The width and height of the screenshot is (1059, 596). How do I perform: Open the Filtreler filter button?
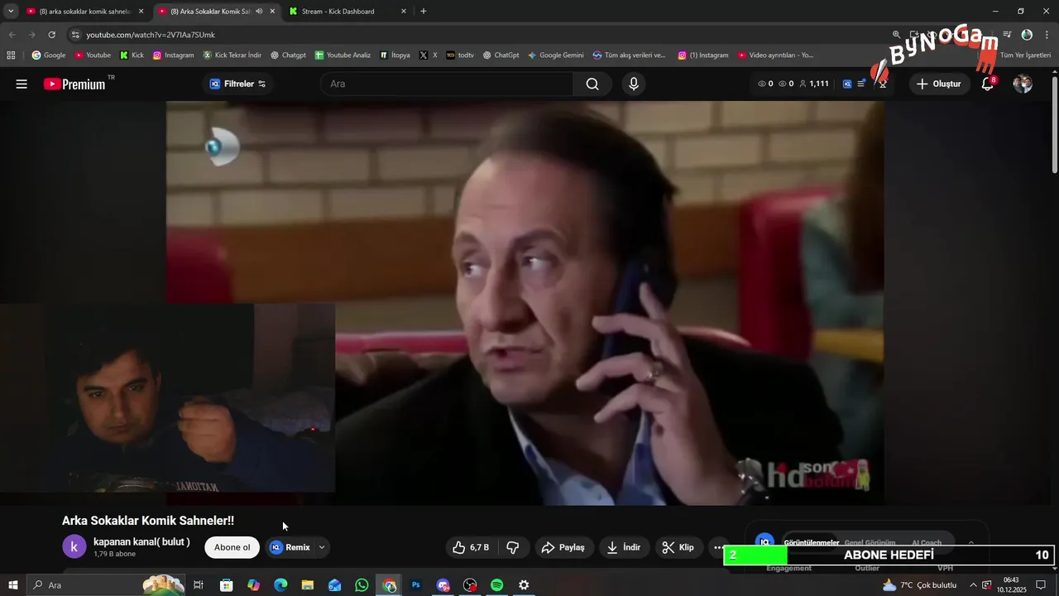[238, 84]
